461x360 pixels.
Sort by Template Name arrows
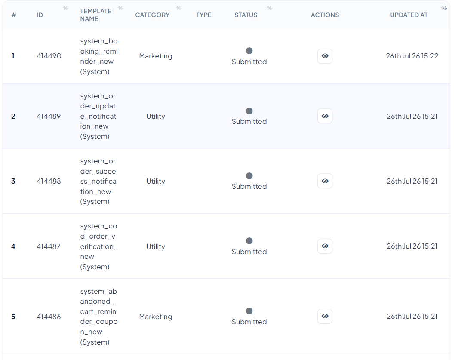pos(120,8)
